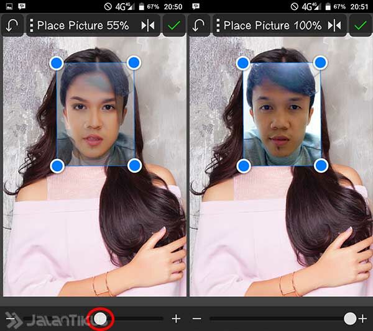Screen dimensions: 373x331
Task: Tap the placed face picture in left screen
Action: tap(96, 114)
